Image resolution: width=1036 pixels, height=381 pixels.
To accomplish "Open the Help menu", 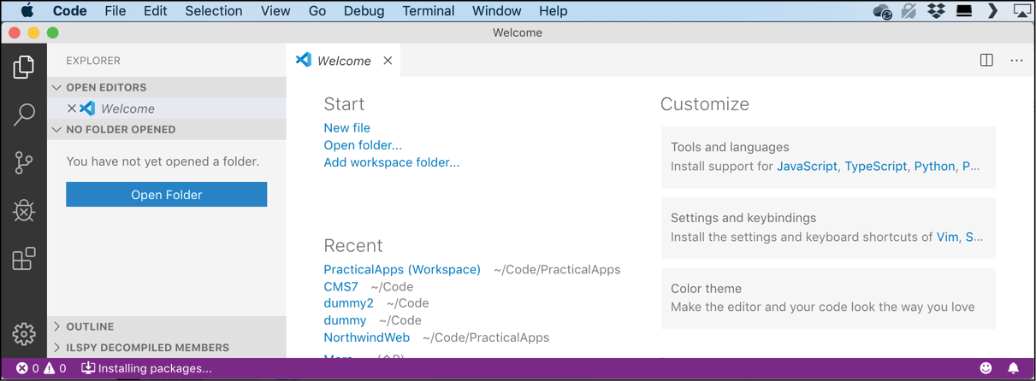I will point(553,11).
